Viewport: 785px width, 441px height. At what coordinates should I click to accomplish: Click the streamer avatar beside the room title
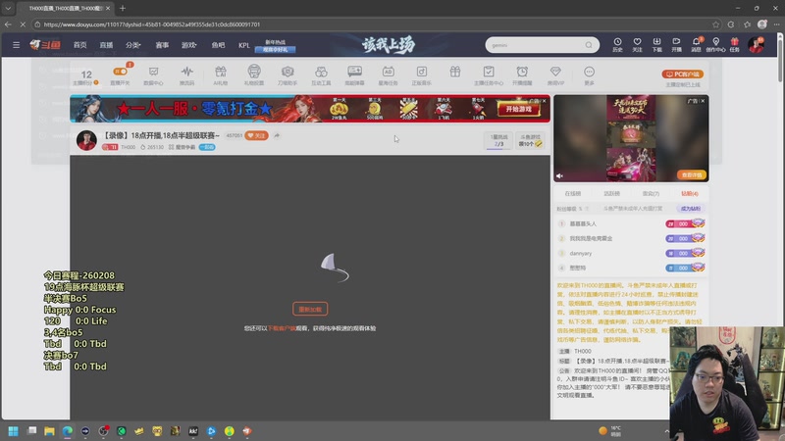coord(86,140)
